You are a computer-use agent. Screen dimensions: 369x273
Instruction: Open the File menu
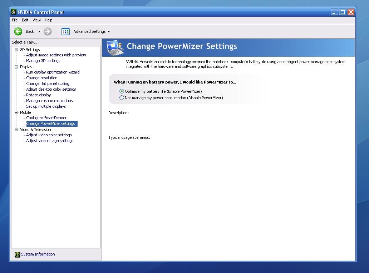coord(15,20)
